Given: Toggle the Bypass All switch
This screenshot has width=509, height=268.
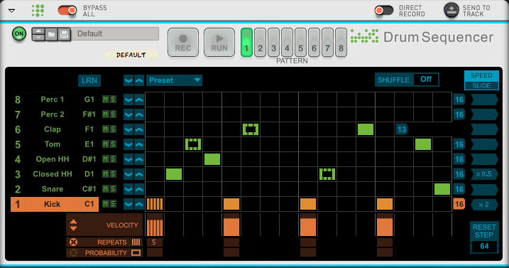Looking at the screenshot, I should [67, 11].
